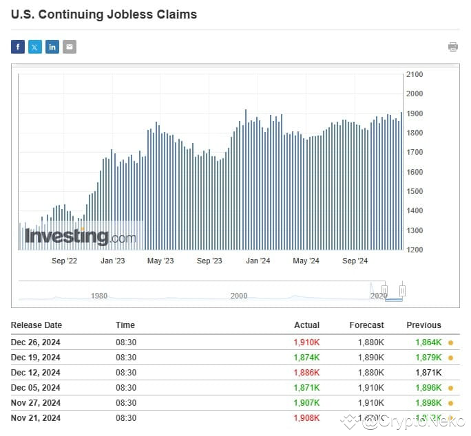Click actual value 1,908K
Screen dimensions: 471x436
click(306, 417)
